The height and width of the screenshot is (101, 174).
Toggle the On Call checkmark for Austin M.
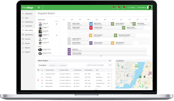pos(56,24)
